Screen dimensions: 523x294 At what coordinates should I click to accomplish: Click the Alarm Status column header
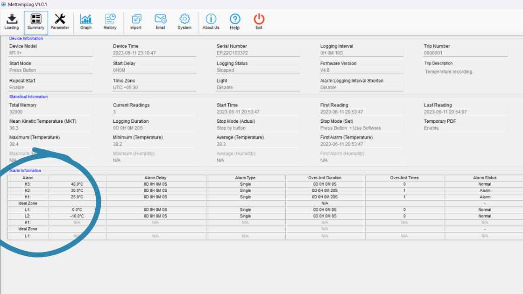click(x=484, y=178)
